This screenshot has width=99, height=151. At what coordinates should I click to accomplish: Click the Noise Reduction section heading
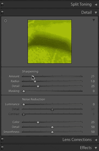click(34, 99)
